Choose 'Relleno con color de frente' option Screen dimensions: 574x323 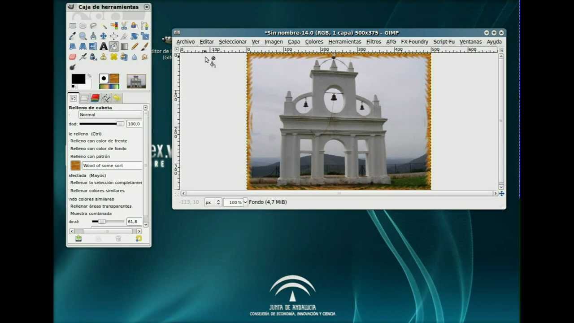tap(99, 141)
